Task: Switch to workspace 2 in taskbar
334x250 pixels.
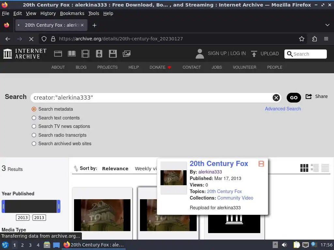Action: 23,245
